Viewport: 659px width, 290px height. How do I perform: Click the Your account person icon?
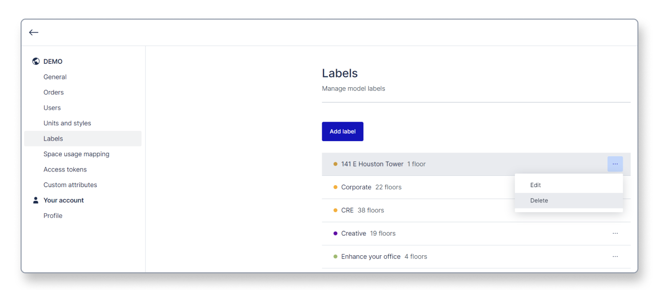(36, 200)
